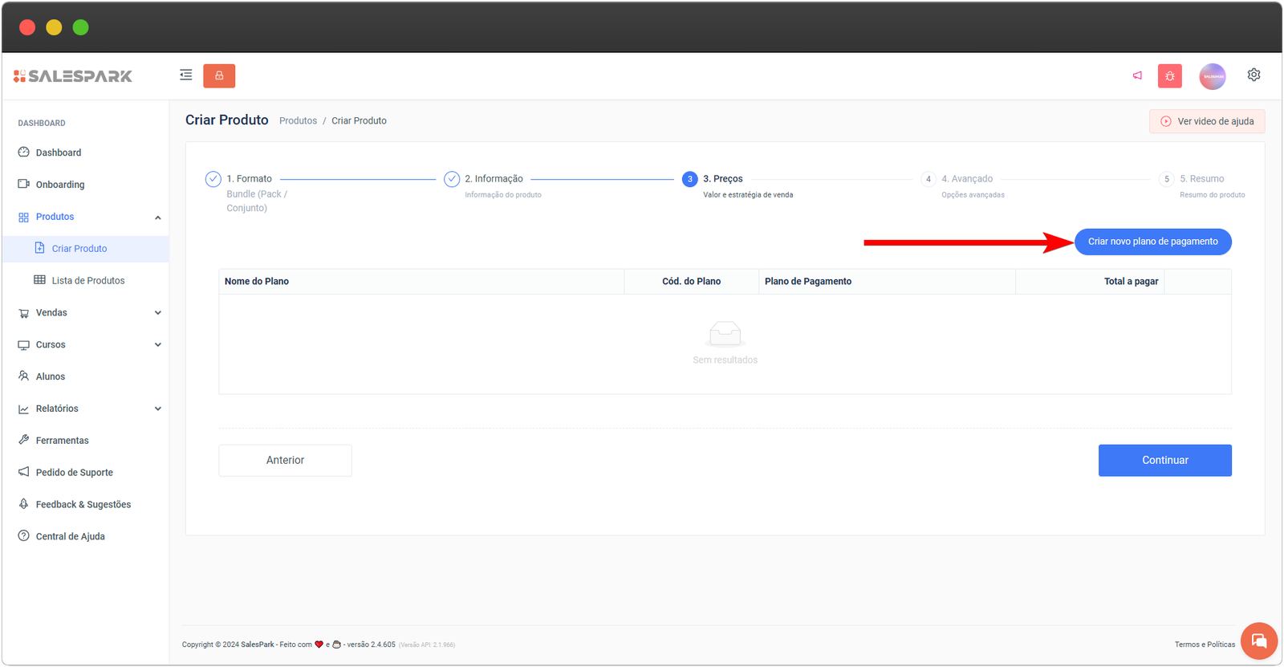Open the user profile avatar
Image resolution: width=1284 pixels, height=667 pixels.
1212,76
